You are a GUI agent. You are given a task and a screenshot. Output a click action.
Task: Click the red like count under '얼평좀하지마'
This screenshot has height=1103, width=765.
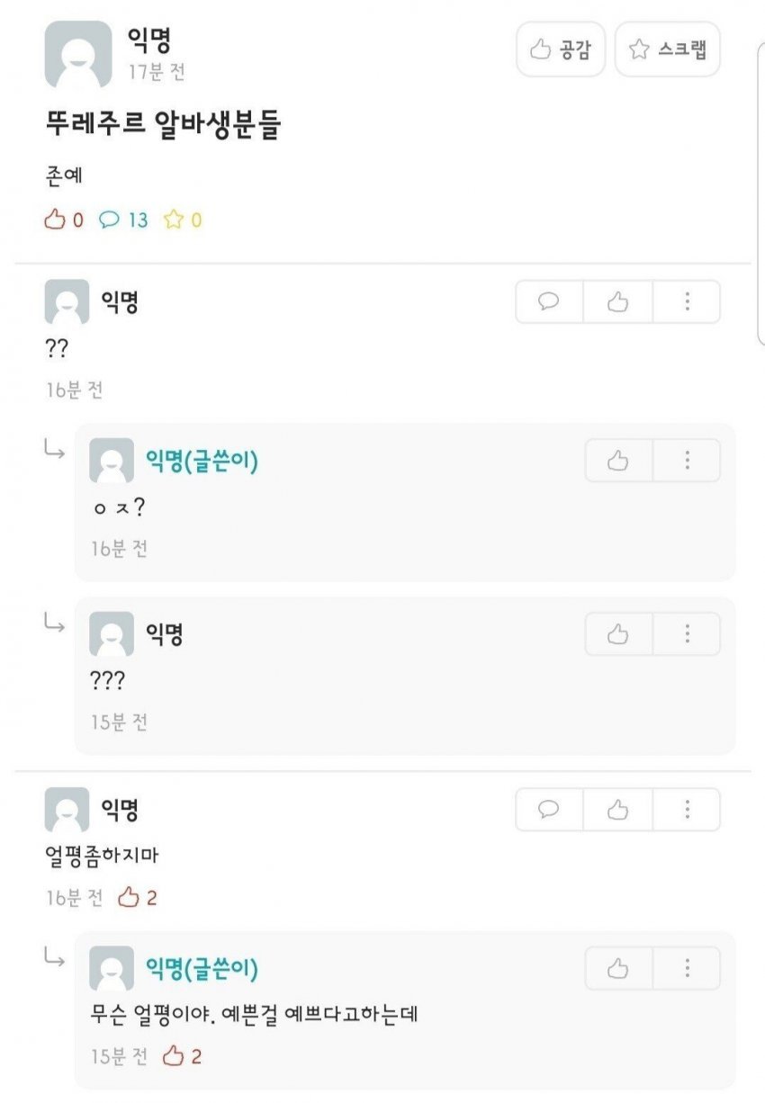tap(138, 897)
